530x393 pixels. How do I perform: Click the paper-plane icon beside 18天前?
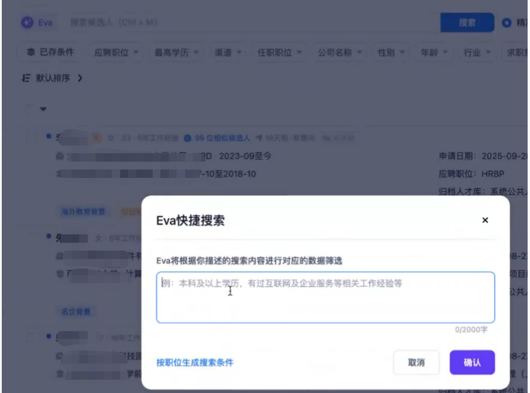[x=259, y=138]
